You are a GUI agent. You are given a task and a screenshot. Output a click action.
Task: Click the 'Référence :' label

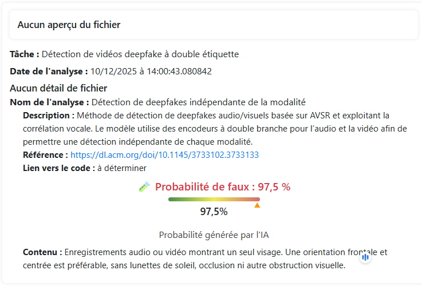45,154
